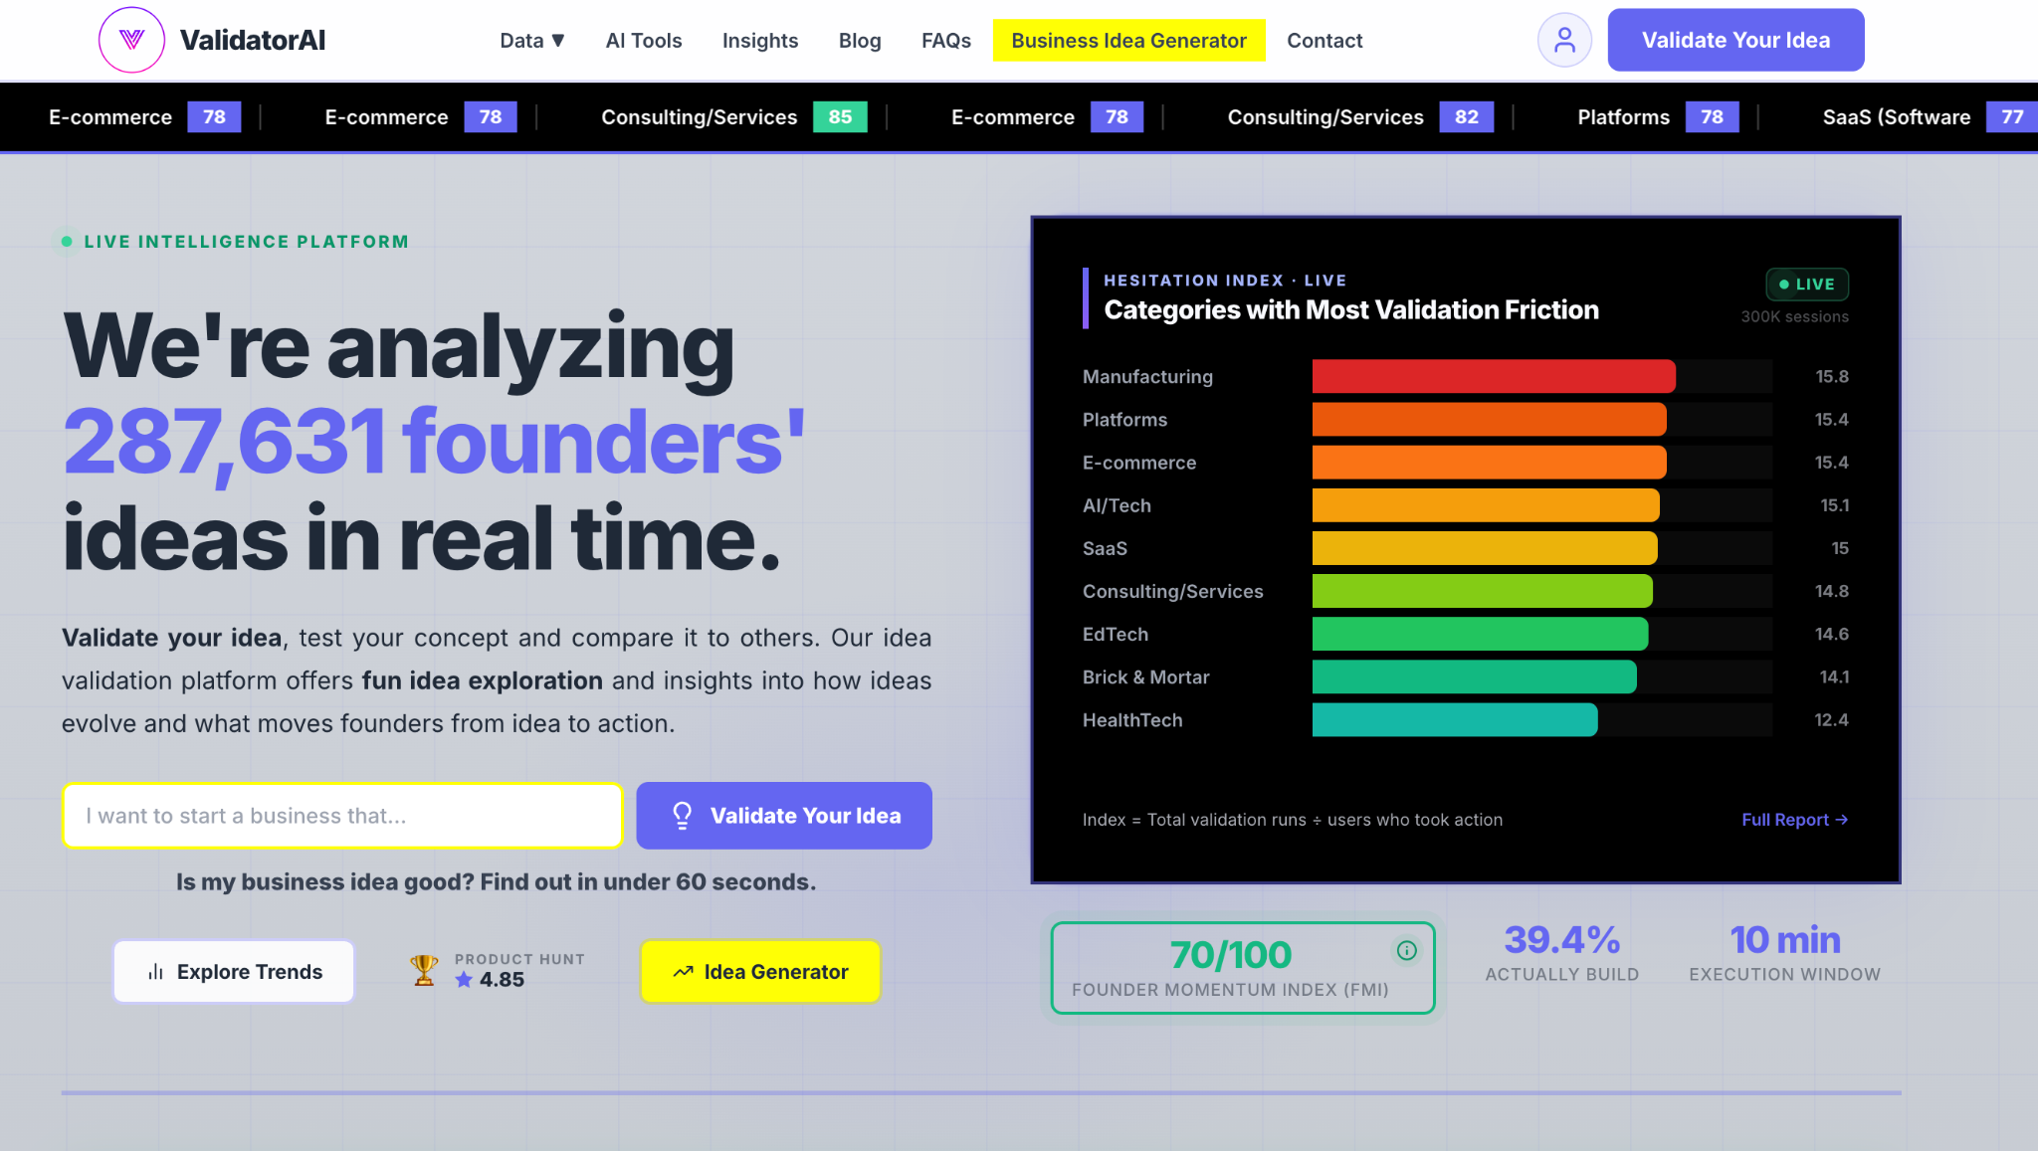The width and height of the screenshot is (2038, 1151).
Task: Open the user account profile icon
Action: 1564,40
